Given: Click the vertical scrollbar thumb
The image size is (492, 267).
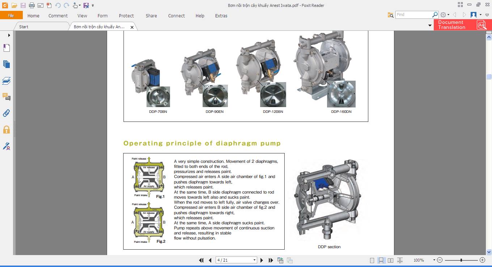Looking at the screenshot, I should tap(489, 77).
